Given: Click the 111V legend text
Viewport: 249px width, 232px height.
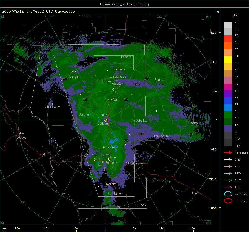Looking at the screenshot, I should (238, 166).
